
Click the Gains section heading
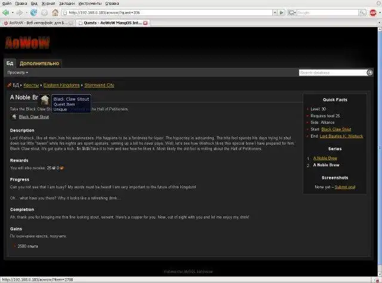(16, 229)
